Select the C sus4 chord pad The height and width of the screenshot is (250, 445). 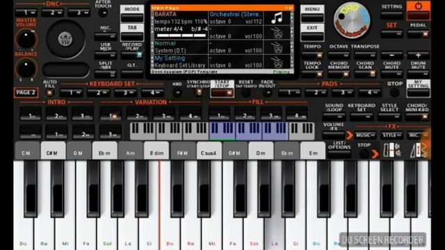[209, 151]
